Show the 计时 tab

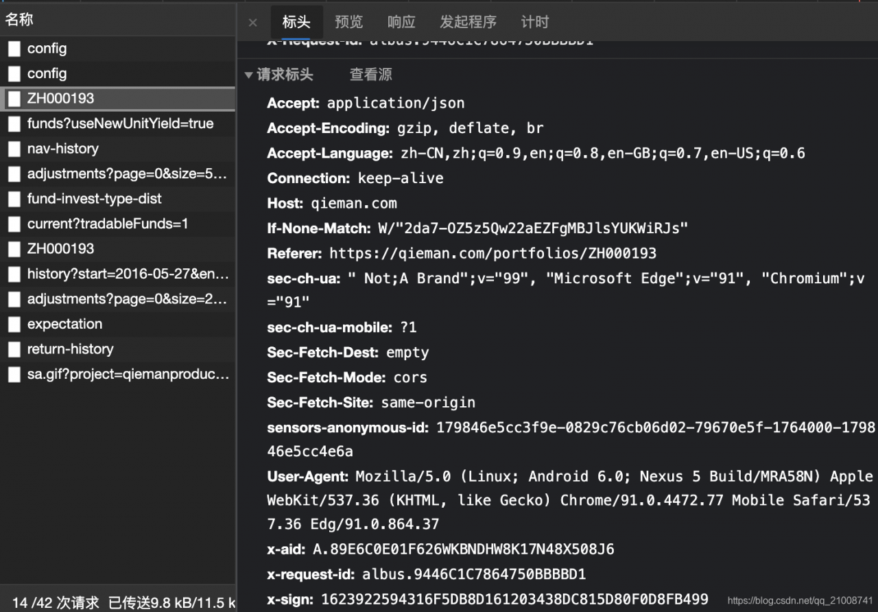[535, 22]
